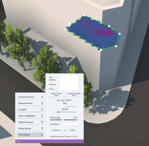Click the Grid Angle value 170

point(75,118)
